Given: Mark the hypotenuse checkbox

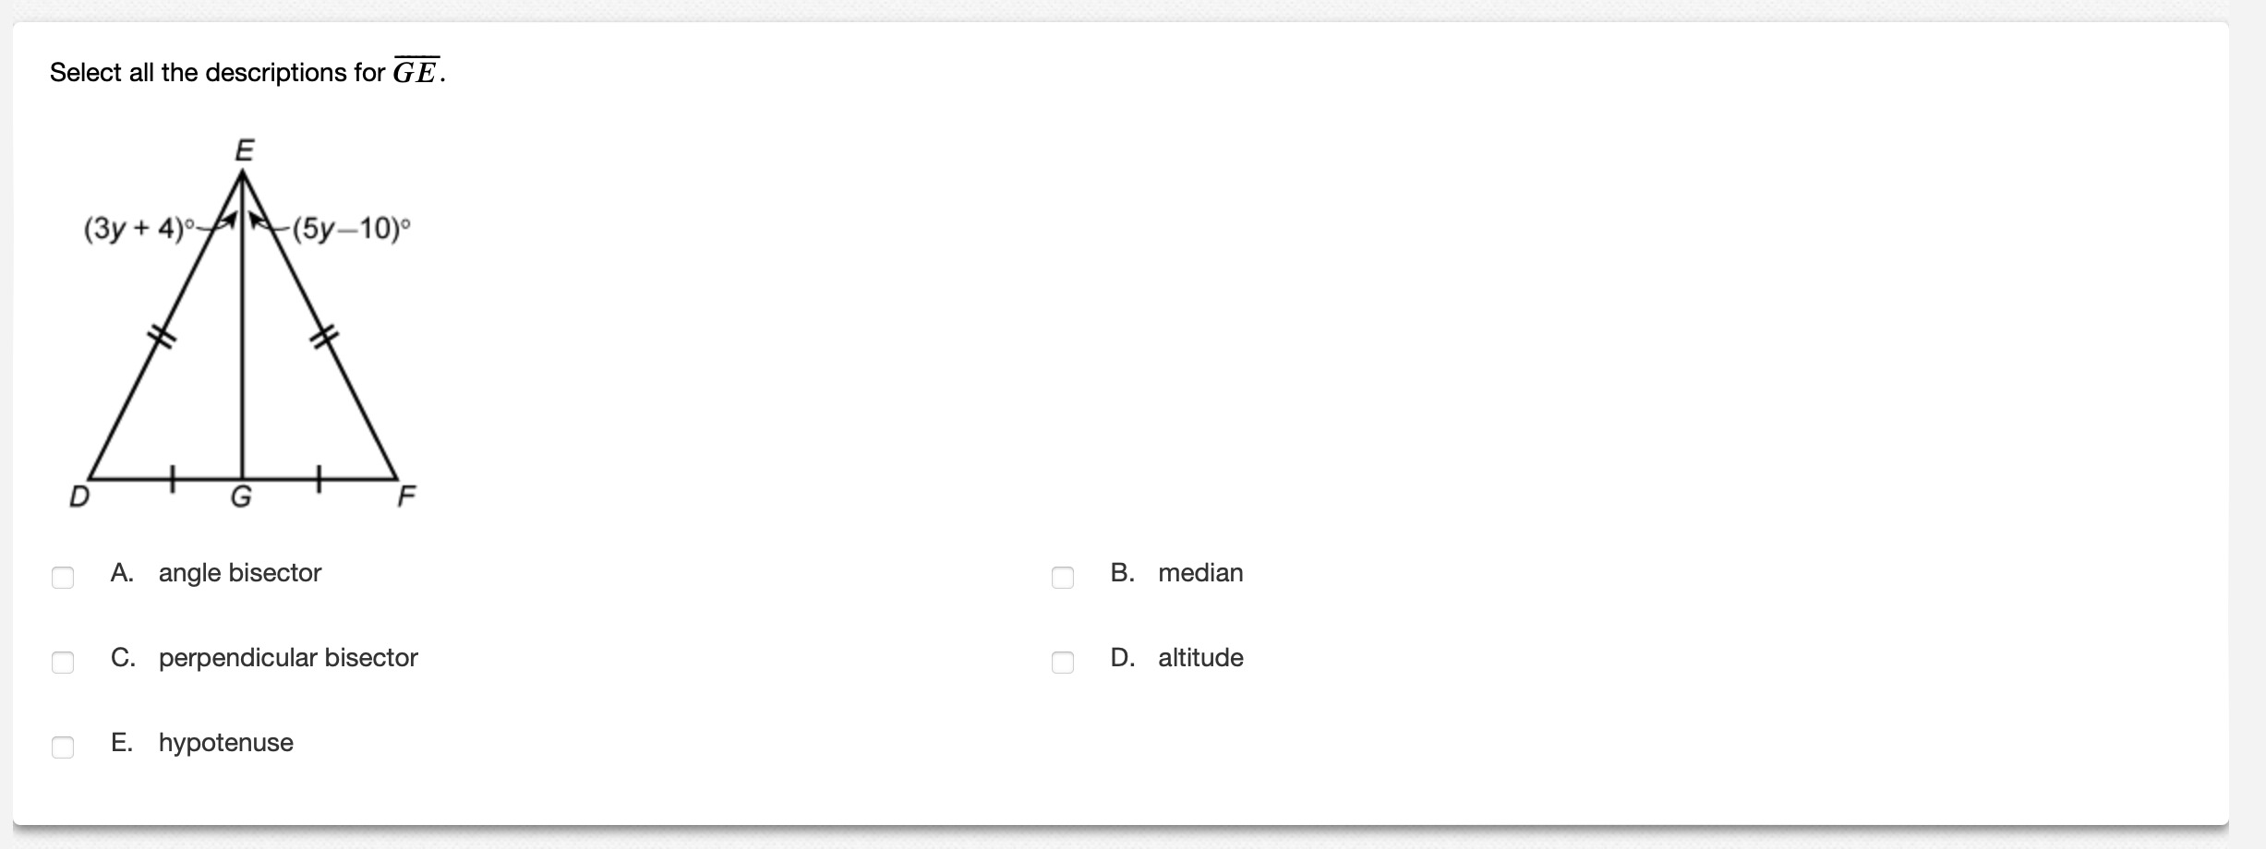Looking at the screenshot, I should (x=63, y=747).
